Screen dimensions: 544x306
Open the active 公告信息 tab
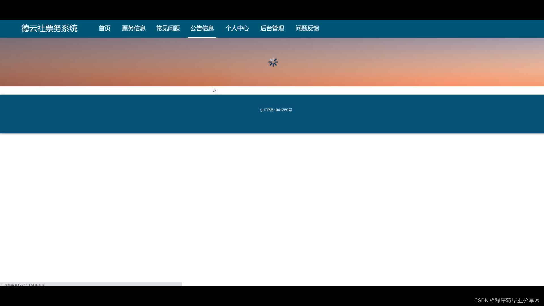pos(202,28)
